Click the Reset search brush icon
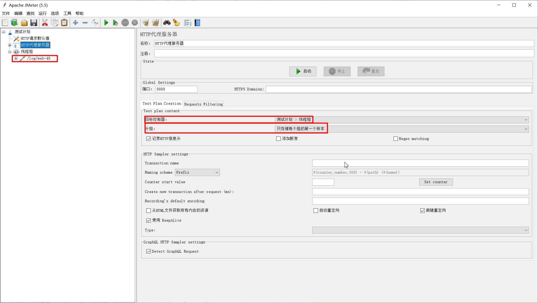This screenshot has height=303, width=538. click(x=177, y=23)
